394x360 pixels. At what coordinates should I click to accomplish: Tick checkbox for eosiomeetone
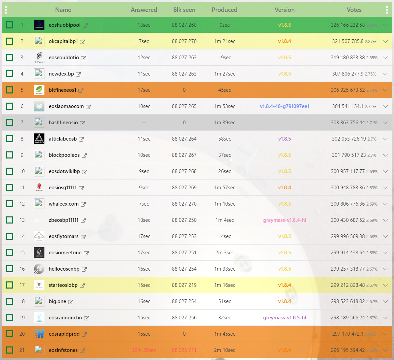(9, 252)
